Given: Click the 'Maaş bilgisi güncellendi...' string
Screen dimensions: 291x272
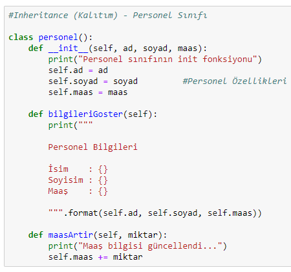Looking at the screenshot, I should [x=150, y=246].
